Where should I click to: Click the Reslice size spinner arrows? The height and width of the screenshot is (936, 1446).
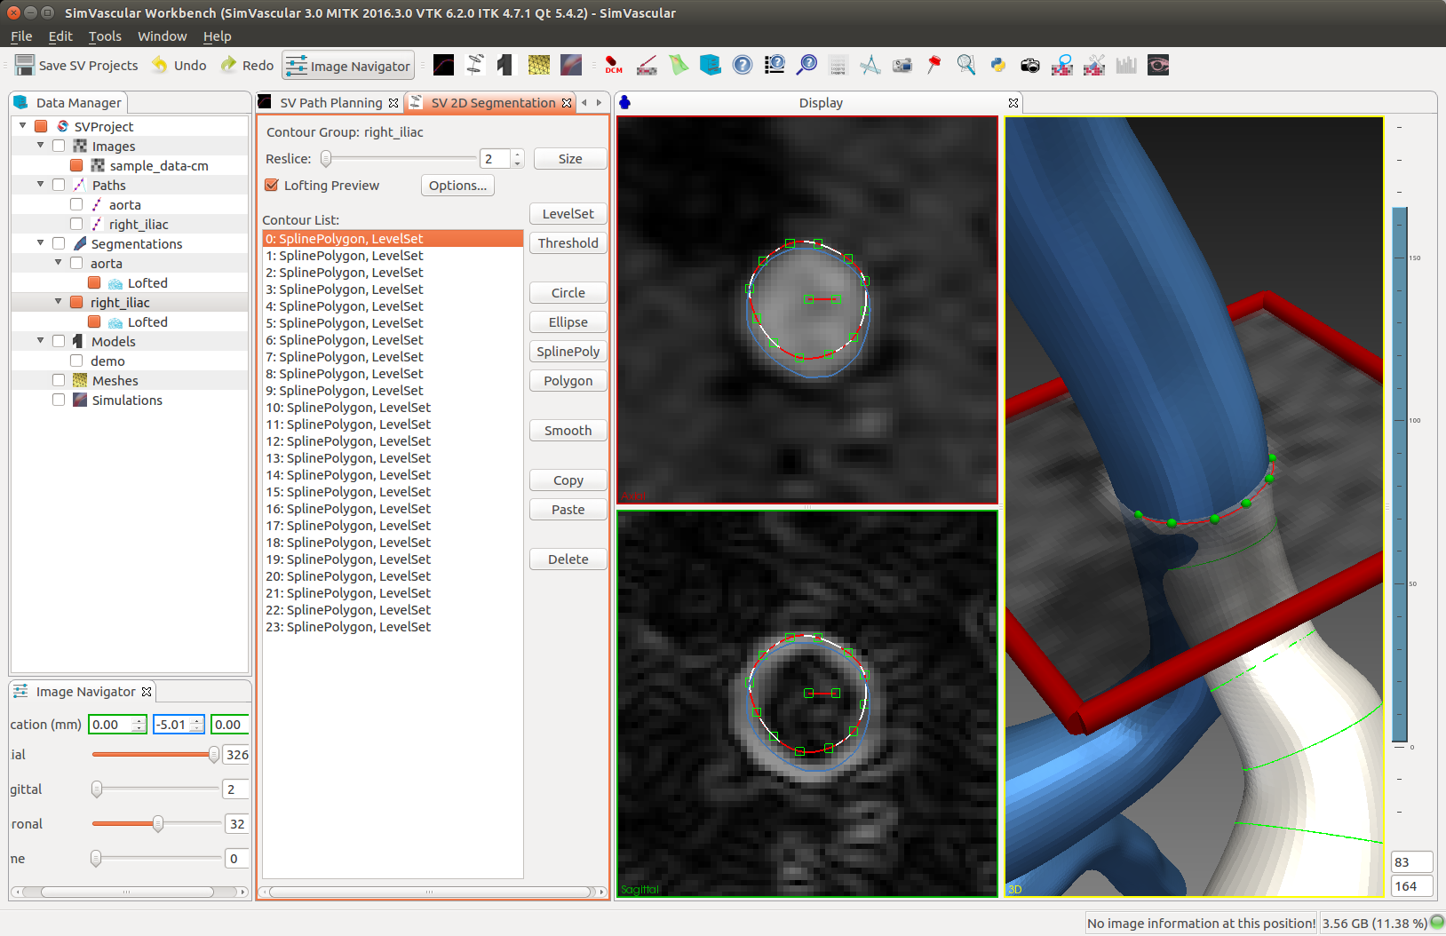click(517, 158)
